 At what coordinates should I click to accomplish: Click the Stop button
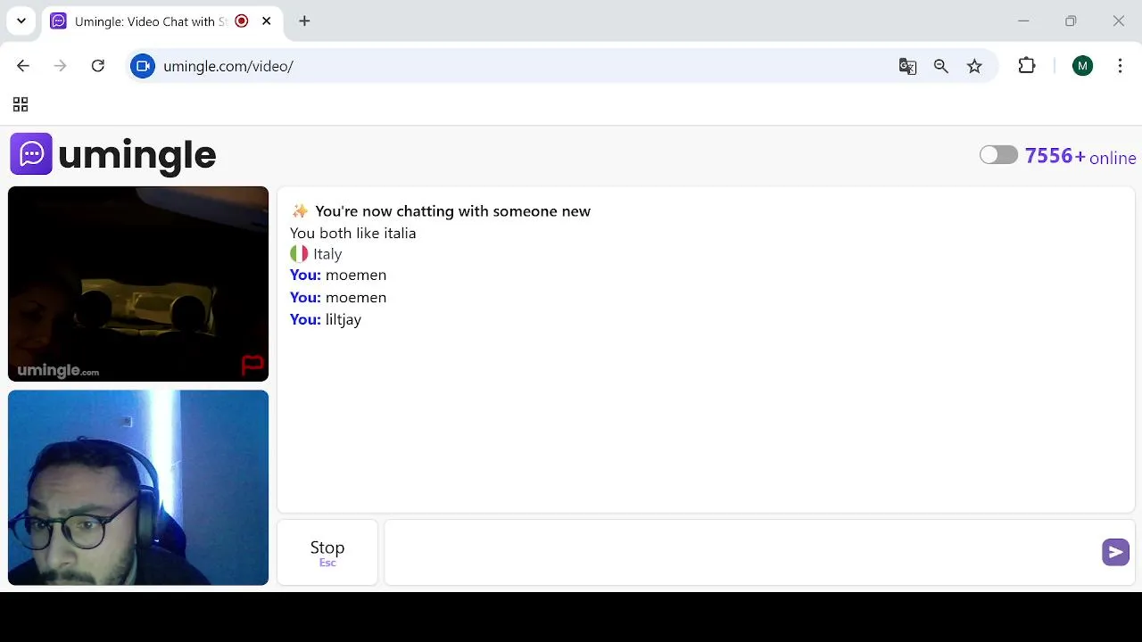coord(327,552)
